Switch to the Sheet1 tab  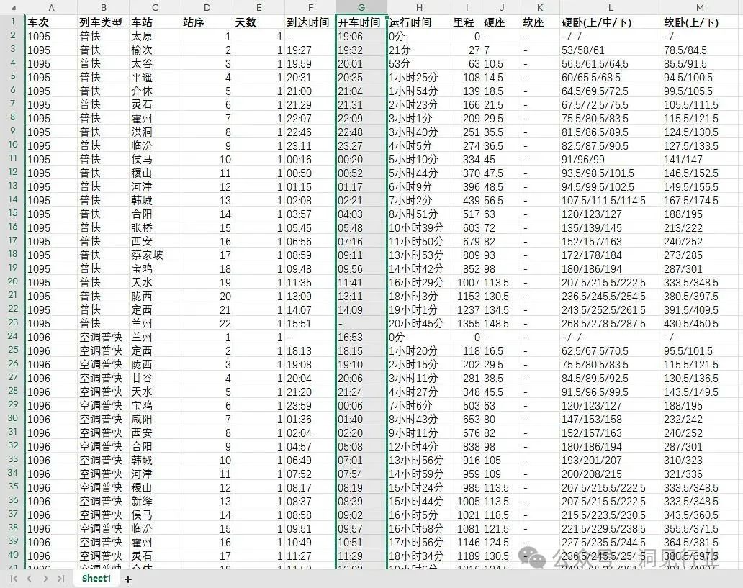(96, 578)
